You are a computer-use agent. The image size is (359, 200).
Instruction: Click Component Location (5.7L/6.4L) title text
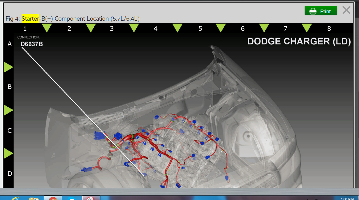point(97,18)
